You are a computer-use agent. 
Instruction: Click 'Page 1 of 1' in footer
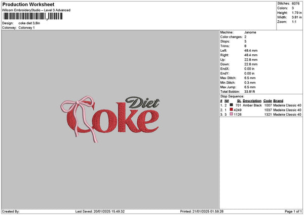[293, 211]
